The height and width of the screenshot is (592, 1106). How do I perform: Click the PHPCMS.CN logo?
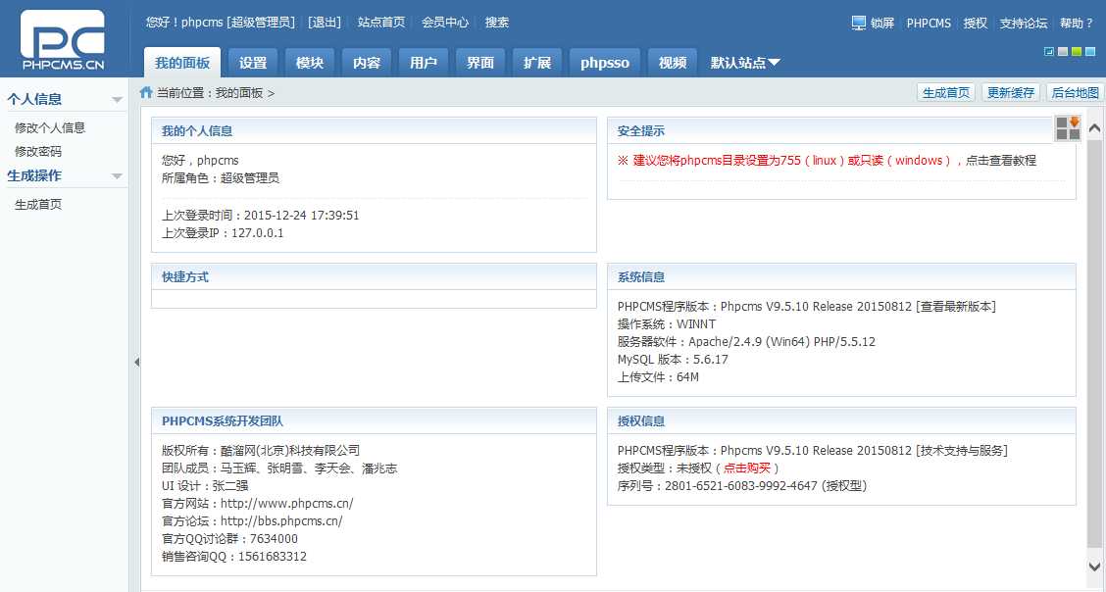tap(63, 39)
